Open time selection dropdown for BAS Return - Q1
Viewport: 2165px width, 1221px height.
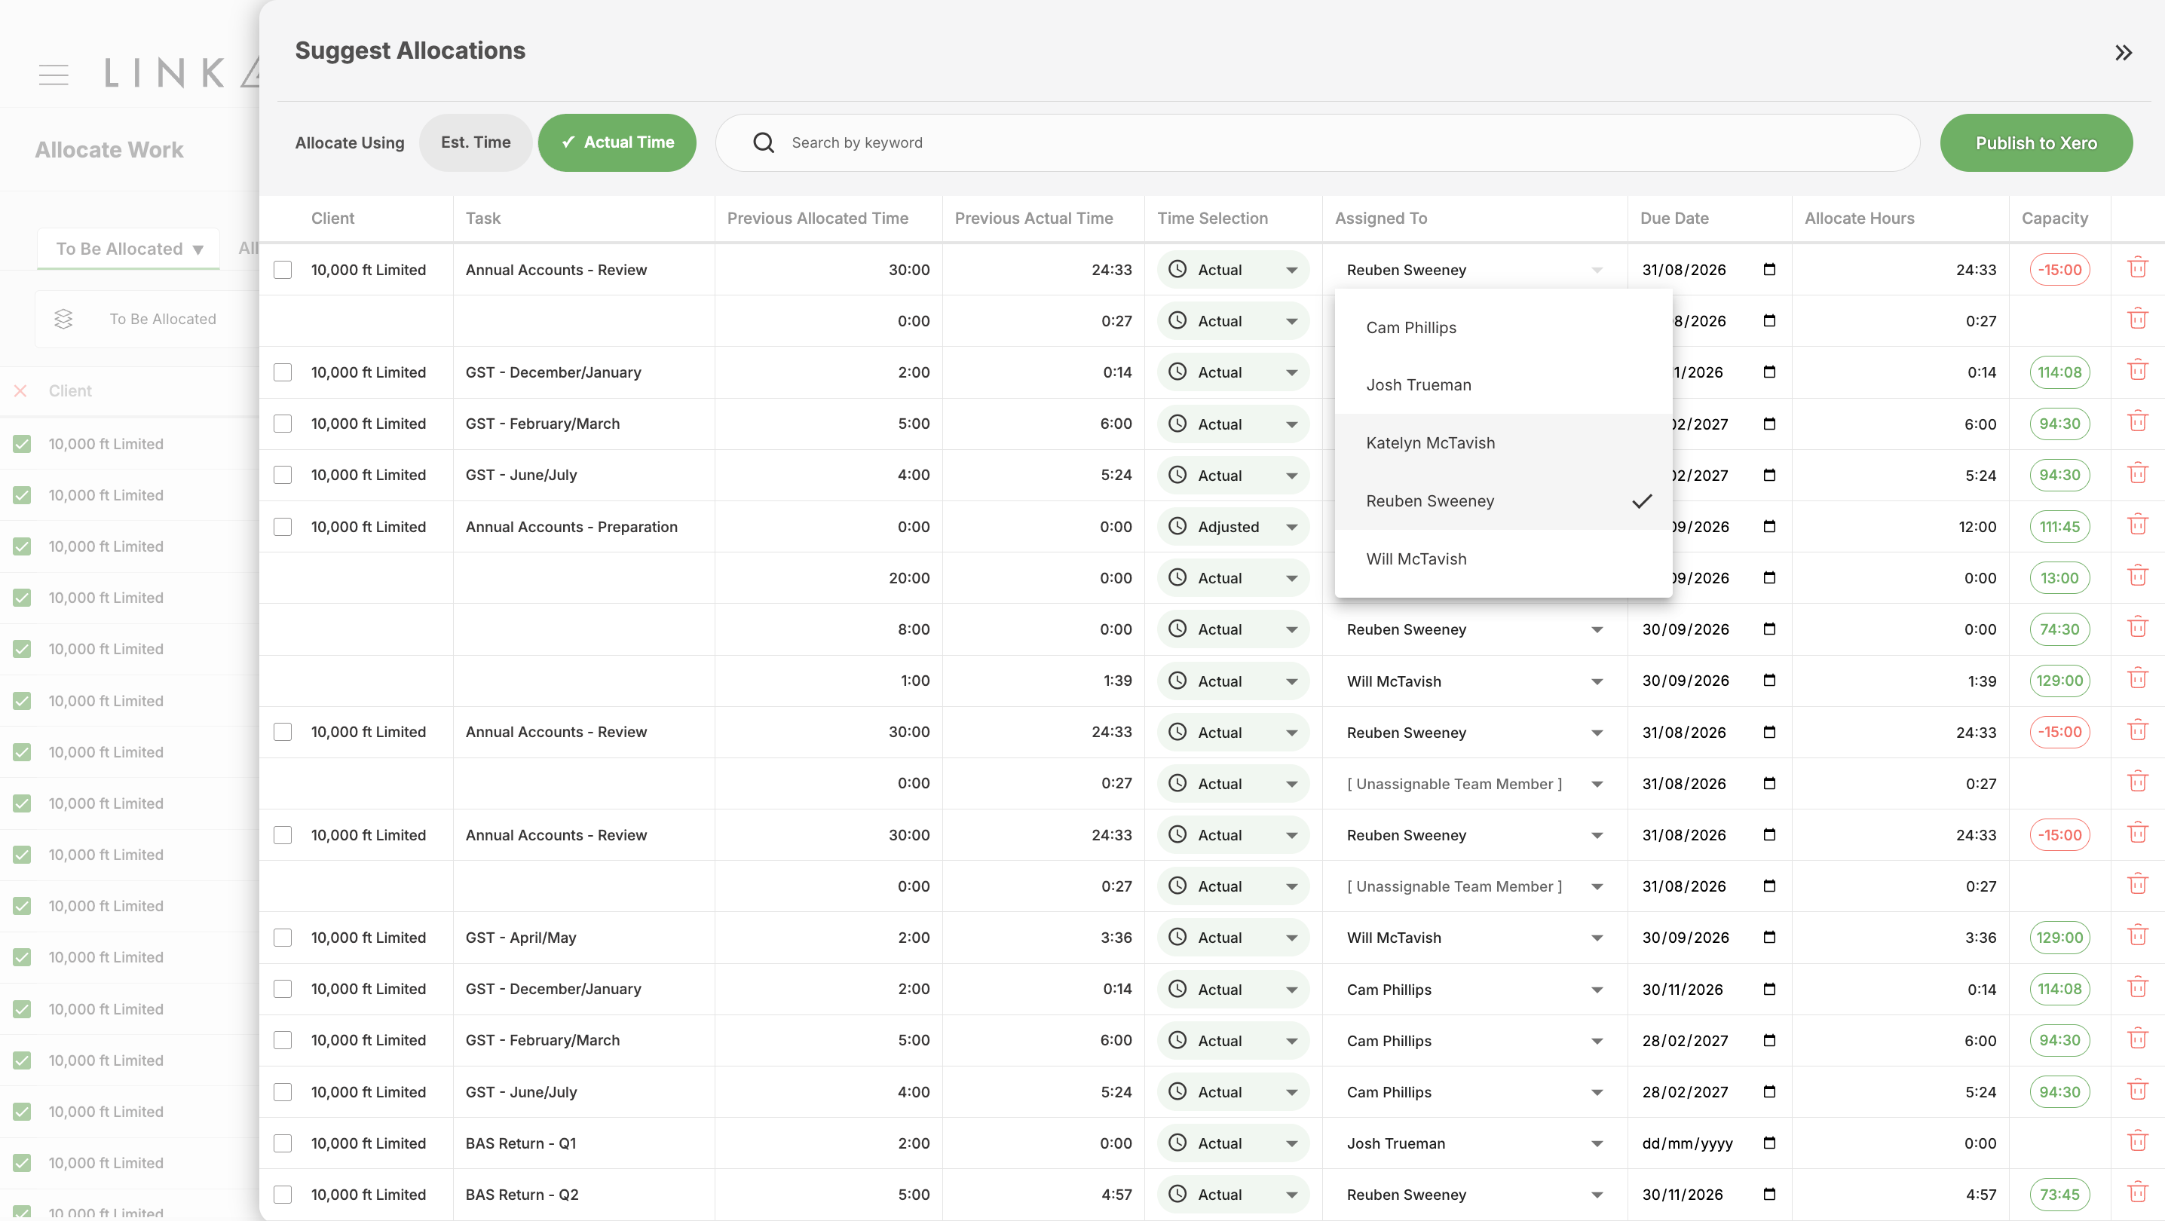(1233, 1143)
